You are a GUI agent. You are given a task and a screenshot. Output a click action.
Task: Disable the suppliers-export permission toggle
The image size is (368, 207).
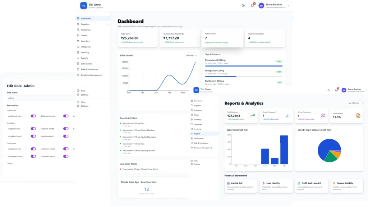coord(66,136)
